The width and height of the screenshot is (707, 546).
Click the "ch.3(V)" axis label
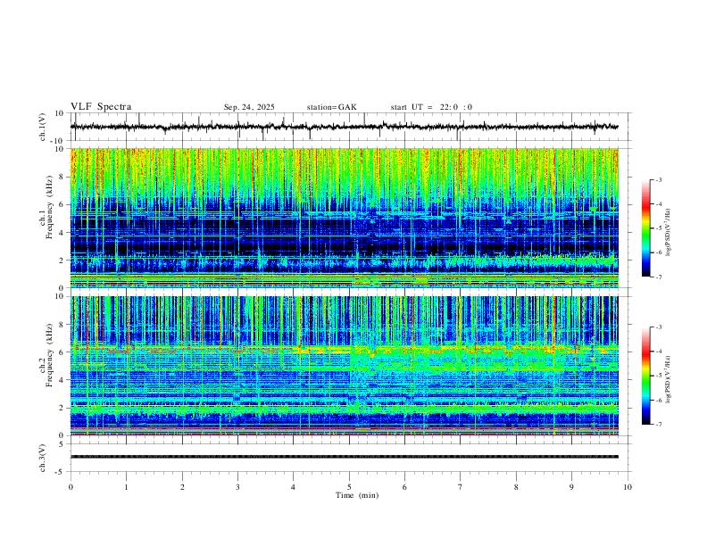43,458
